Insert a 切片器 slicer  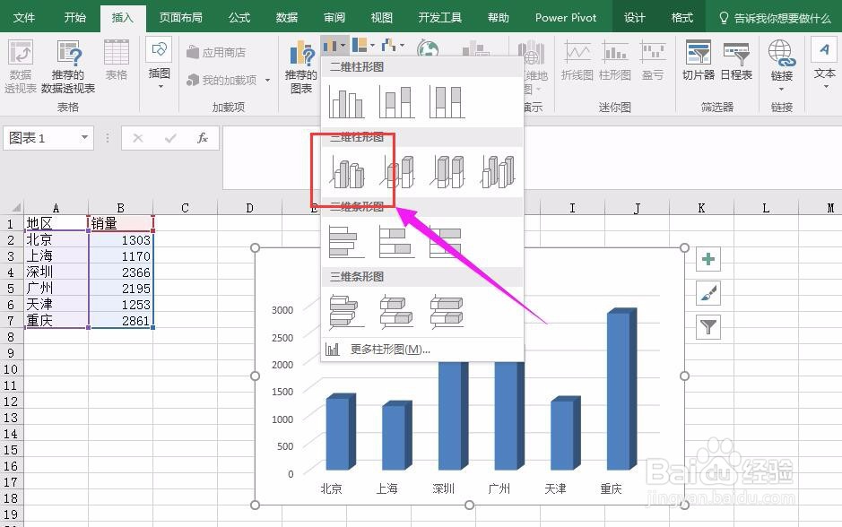(699, 60)
